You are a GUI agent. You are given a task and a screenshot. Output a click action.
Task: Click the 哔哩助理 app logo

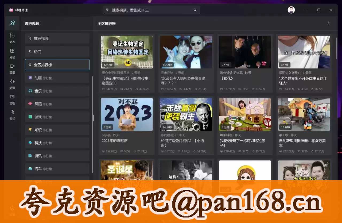tap(11, 10)
